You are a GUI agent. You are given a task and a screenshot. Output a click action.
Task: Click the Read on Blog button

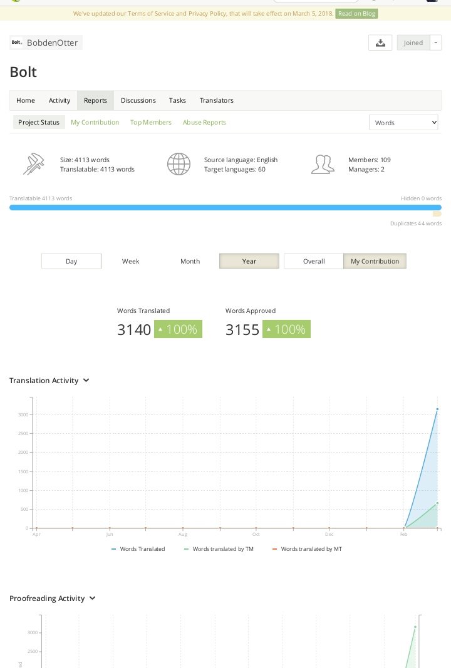point(357,14)
